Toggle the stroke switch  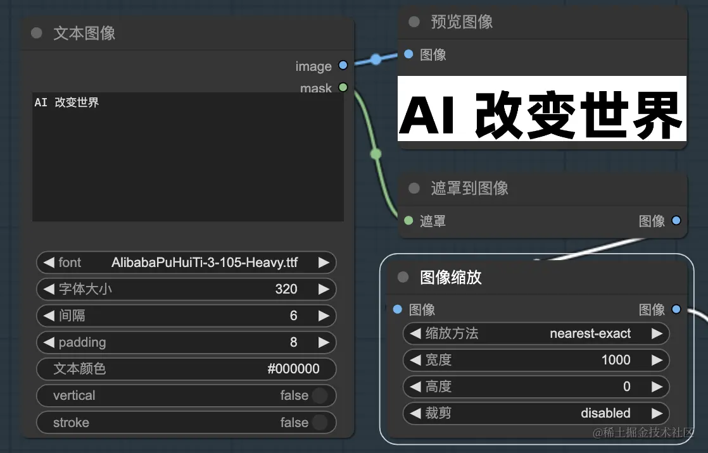[x=320, y=423]
